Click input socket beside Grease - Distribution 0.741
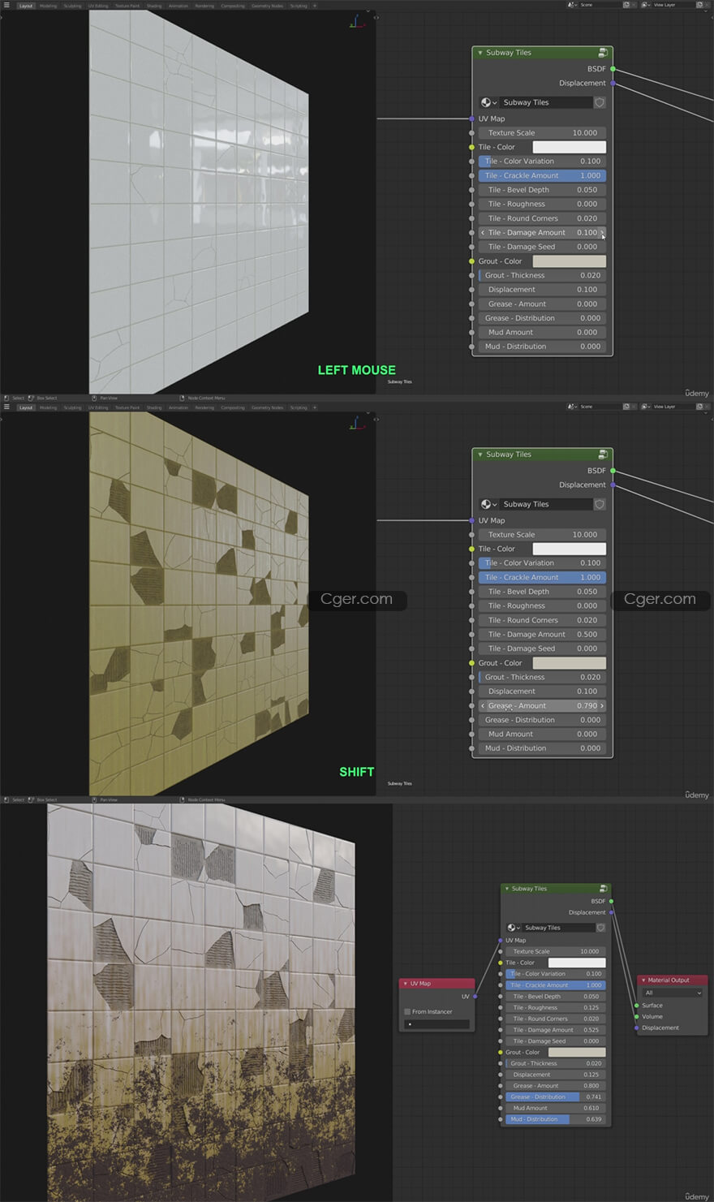 tap(501, 1097)
